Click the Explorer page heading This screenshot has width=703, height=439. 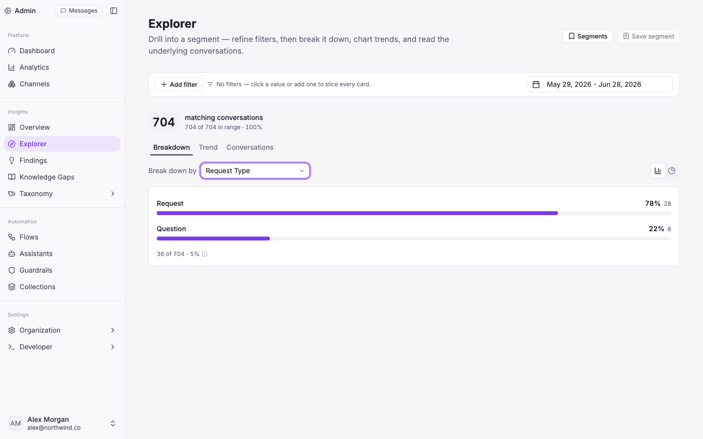[172, 23]
